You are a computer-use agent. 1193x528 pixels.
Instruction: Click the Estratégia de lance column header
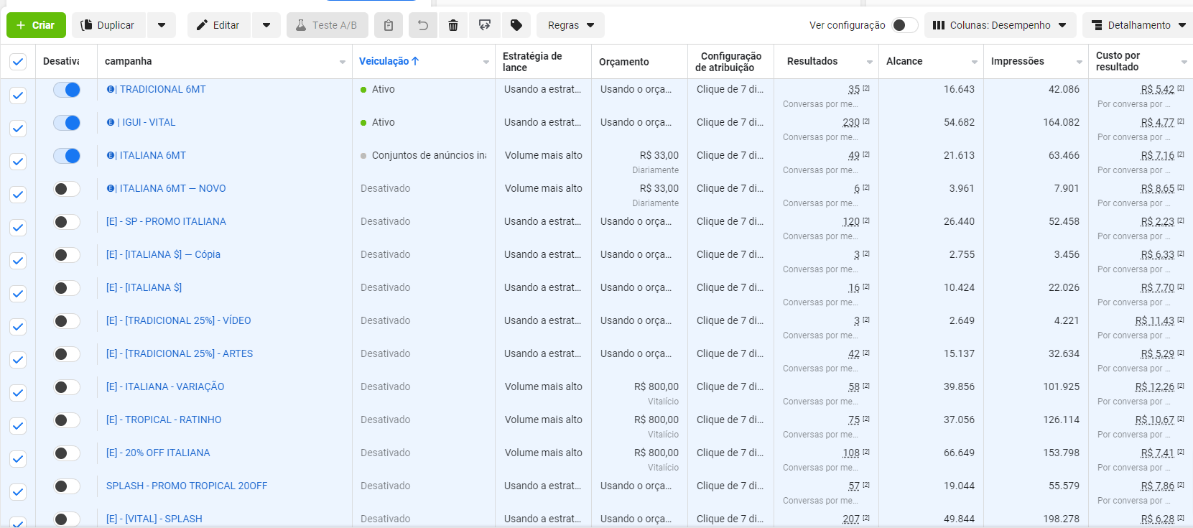(532, 62)
